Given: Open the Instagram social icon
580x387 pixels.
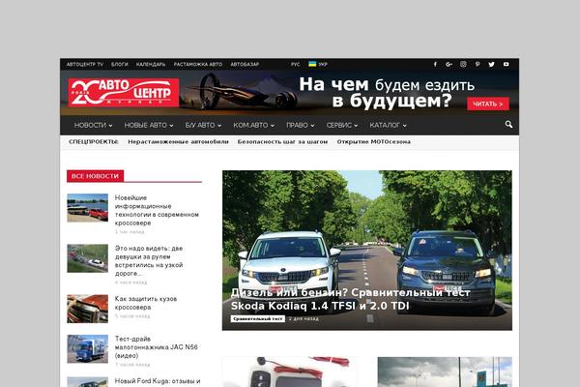Looking at the screenshot, I should point(463,64).
